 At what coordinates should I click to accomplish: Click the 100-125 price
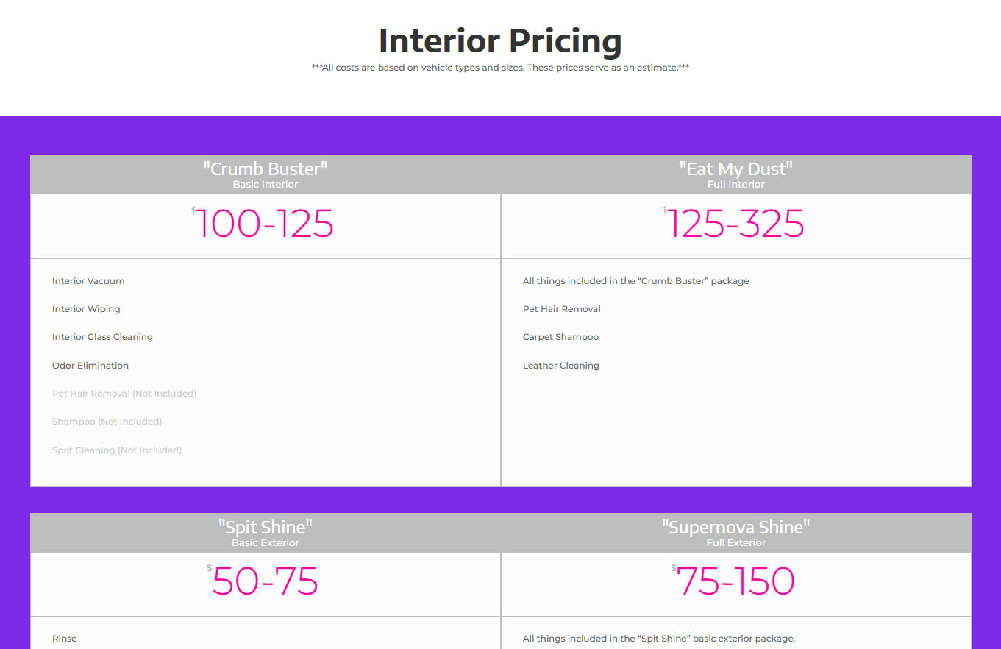point(263,224)
